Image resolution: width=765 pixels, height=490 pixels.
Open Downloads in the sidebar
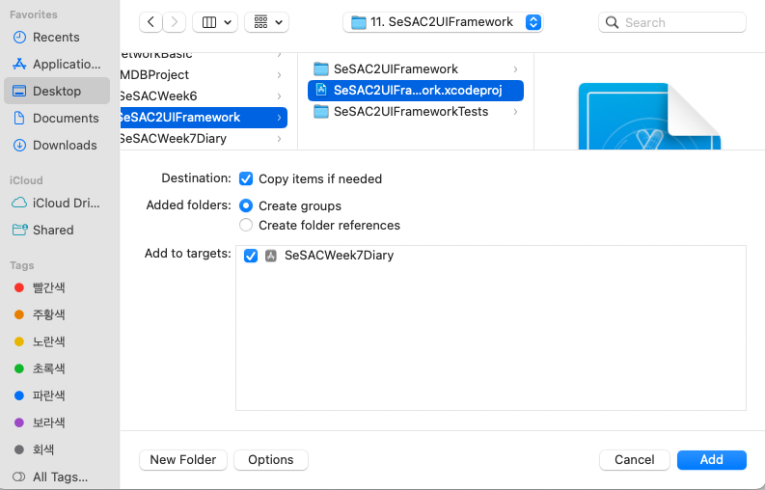pos(56,145)
